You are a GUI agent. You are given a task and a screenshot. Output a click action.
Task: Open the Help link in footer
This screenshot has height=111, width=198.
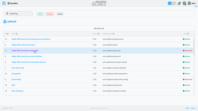(187, 108)
